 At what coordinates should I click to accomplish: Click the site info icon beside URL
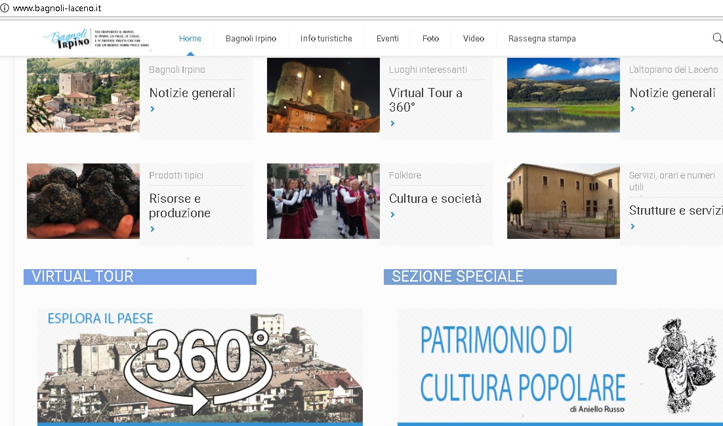click(x=5, y=9)
